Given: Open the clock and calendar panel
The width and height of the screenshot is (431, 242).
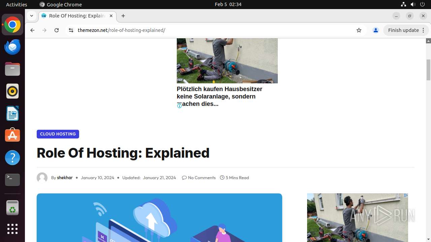Looking at the screenshot, I should (x=228, y=4).
